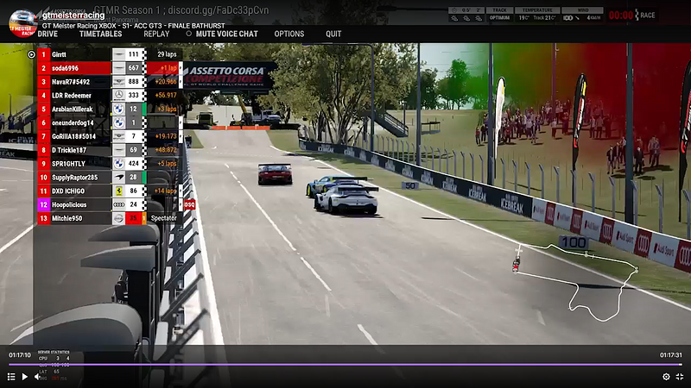Image resolution: width=691 pixels, height=388 pixels.
Task: Play the paused video
Action: (x=25, y=377)
